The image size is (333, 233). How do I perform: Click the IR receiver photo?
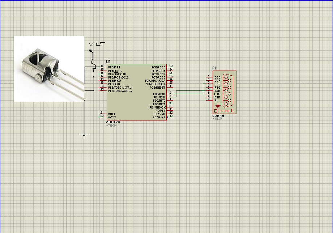point(49,69)
